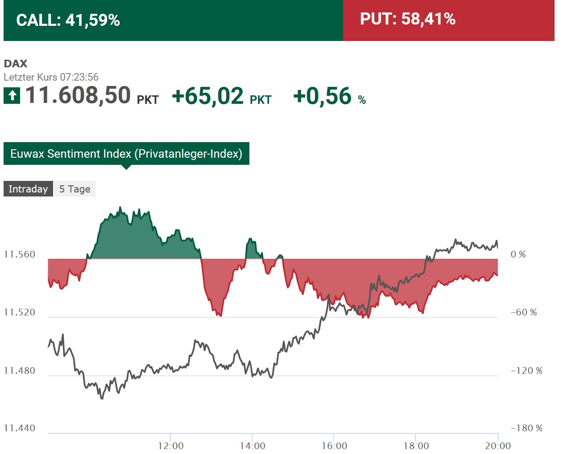584x454 pixels.
Task: Click the DAX index name label
Action: 16,63
